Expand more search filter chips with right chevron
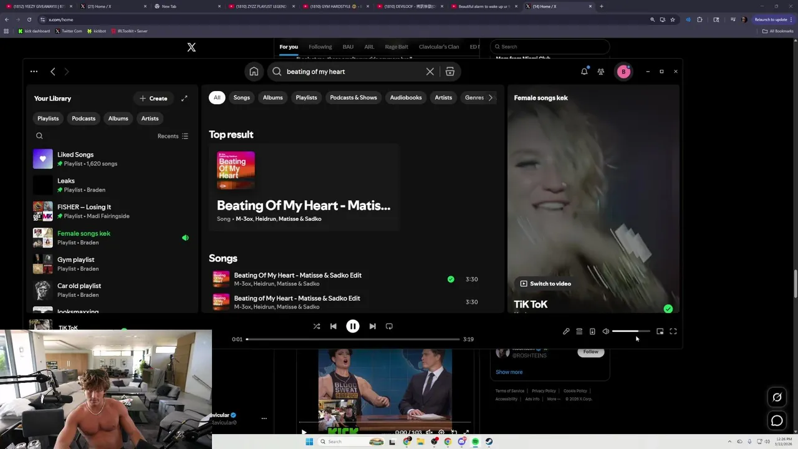This screenshot has width=798, height=449. coord(491,98)
